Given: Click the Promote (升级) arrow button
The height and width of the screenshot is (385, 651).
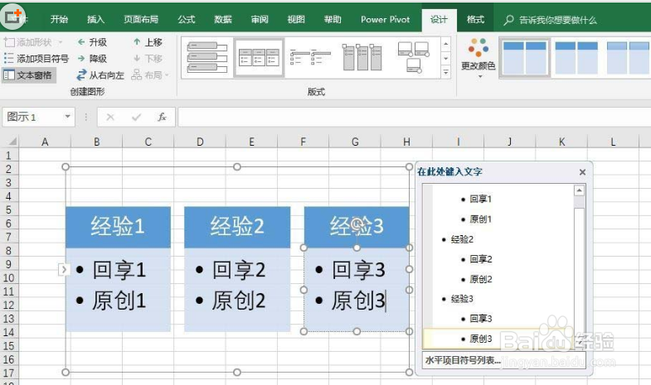Looking at the screenshot, I should click(x=92, y=42).
